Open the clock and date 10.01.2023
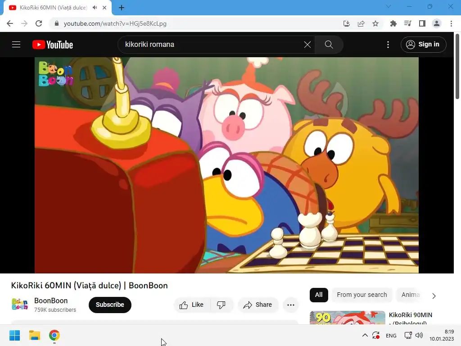 point(442,335)
